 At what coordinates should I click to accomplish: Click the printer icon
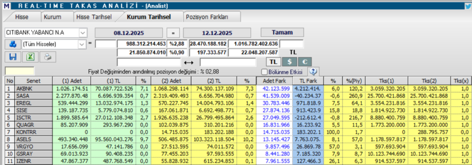[48, 57]
